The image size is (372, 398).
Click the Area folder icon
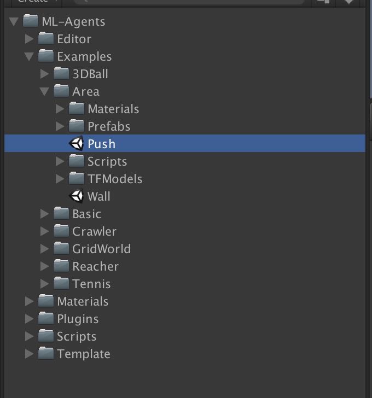[61, 91]
